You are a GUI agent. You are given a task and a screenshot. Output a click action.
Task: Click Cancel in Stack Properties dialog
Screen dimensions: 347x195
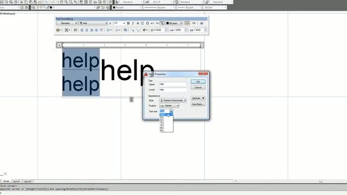coord(198,88)
